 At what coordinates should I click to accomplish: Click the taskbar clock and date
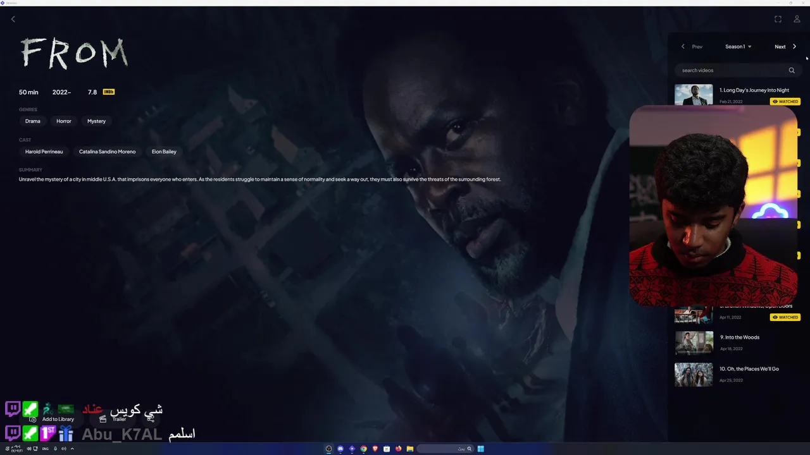click(17, 449)
